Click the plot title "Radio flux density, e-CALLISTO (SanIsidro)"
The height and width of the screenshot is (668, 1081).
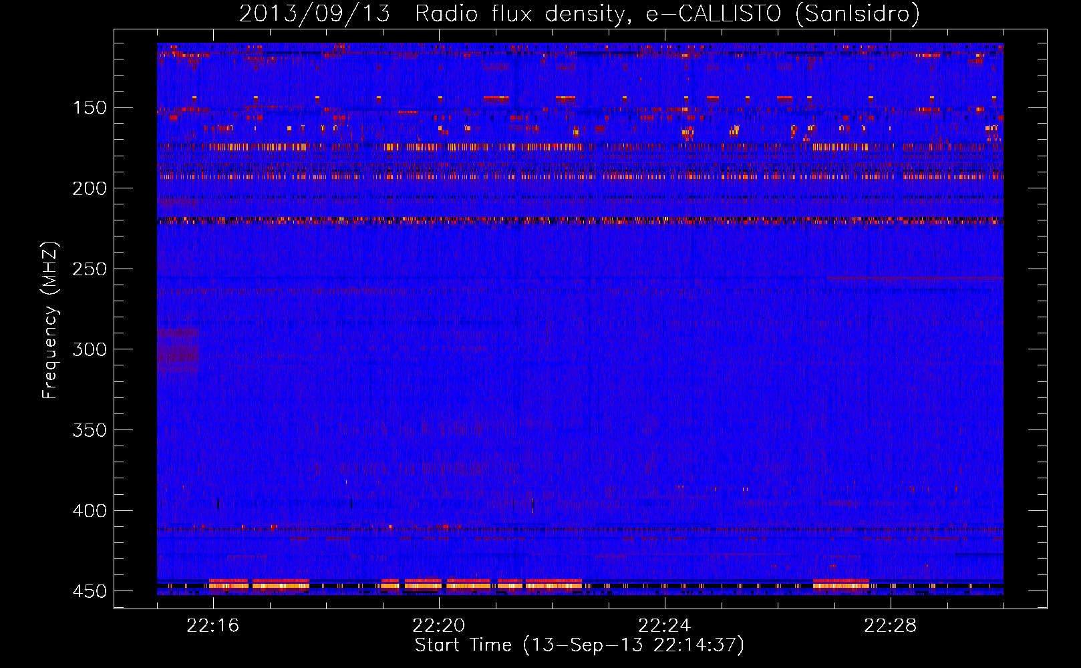pos(667,13)
